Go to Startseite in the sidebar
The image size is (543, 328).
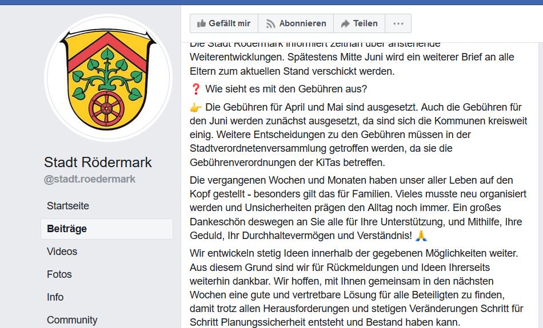[x=68, y=206]
